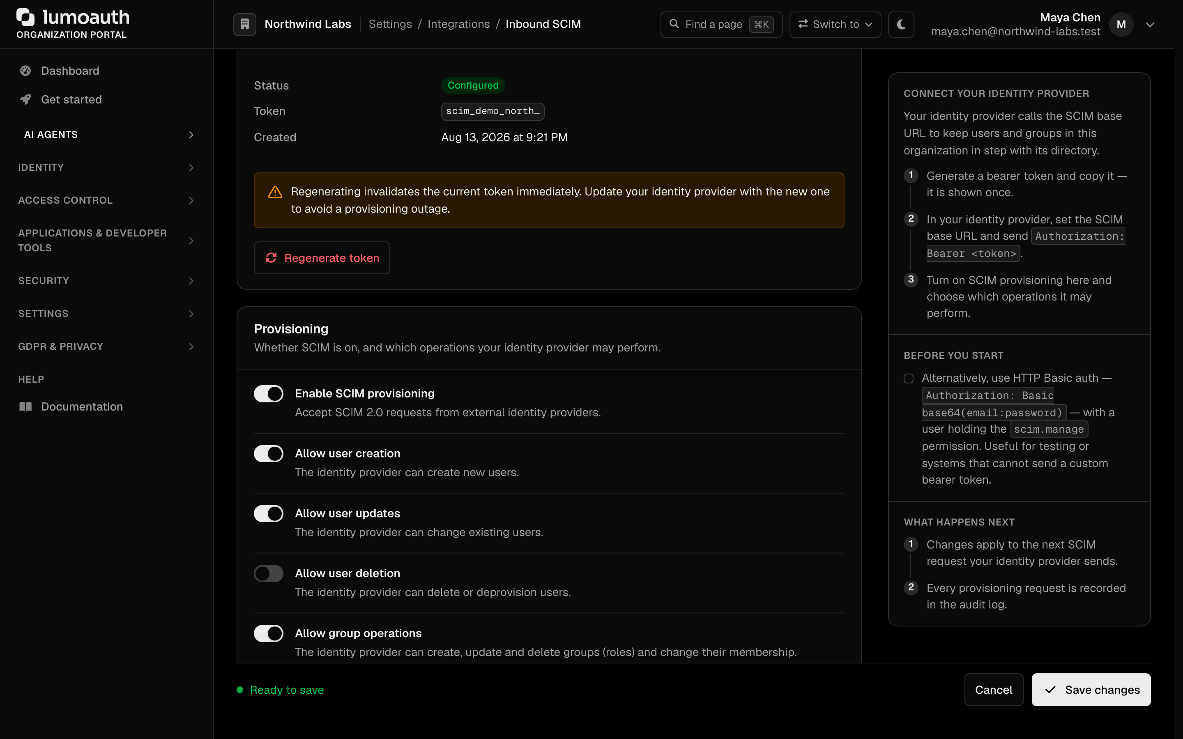Click the swap arrows icon on Switch to
Image resolution: width=1183 pixels, height=739 pixels.
[x=803, y=24]
